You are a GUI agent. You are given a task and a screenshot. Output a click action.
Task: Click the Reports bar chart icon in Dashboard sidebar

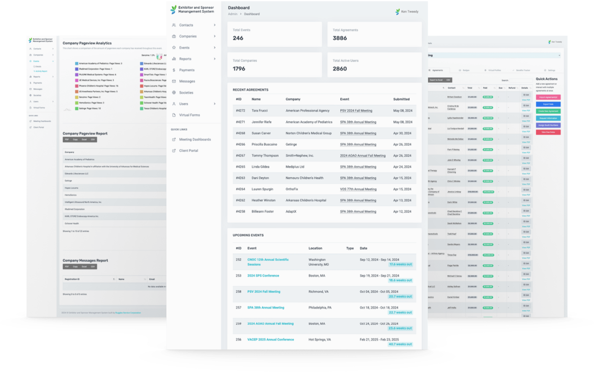pyautogui.click(x=174, y=59)
